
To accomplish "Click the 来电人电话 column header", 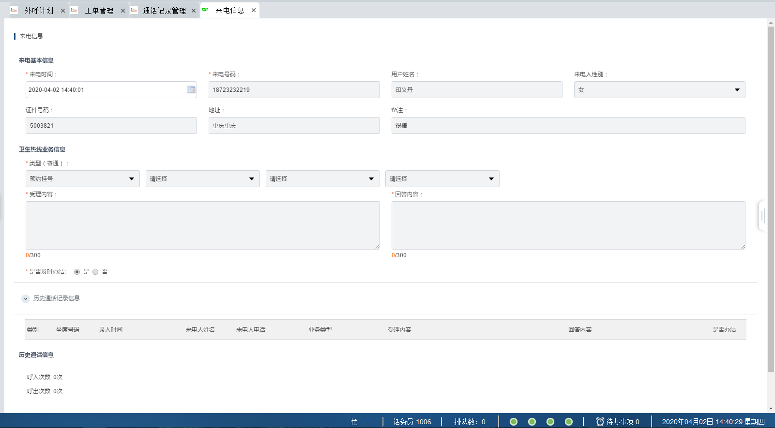I will pyautogui.click(x=251, y=330).
